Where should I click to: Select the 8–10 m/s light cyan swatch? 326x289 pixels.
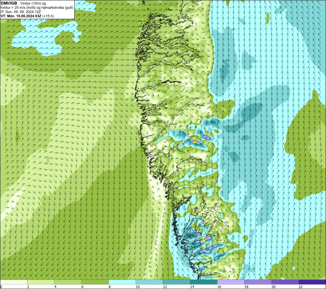(122, 282)
